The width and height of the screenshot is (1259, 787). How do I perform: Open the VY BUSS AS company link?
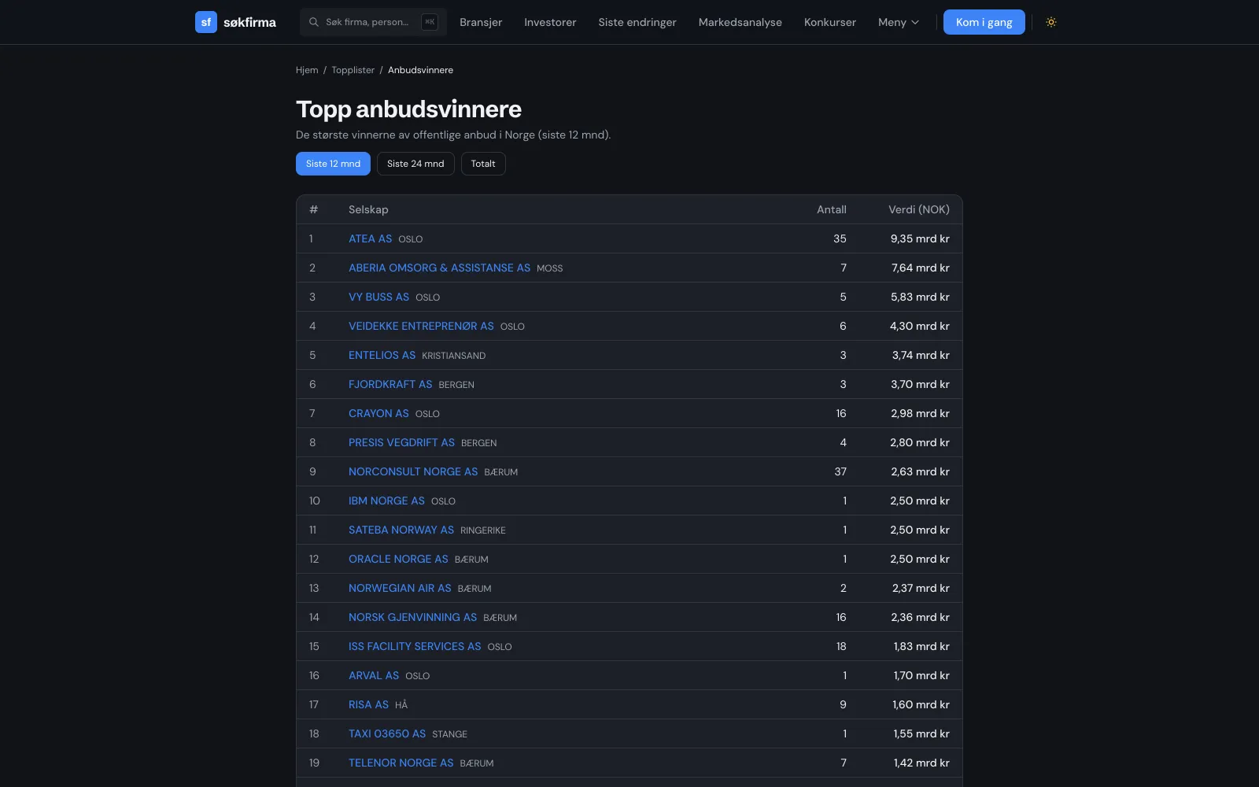tap(378, 297)
